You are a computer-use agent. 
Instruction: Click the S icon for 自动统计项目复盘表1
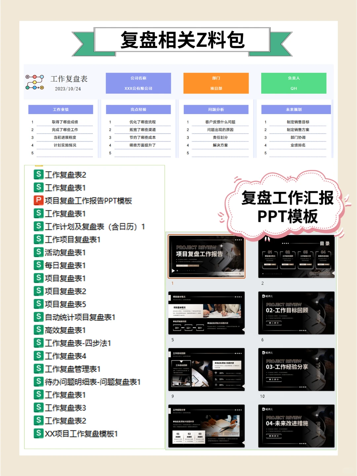39,317
